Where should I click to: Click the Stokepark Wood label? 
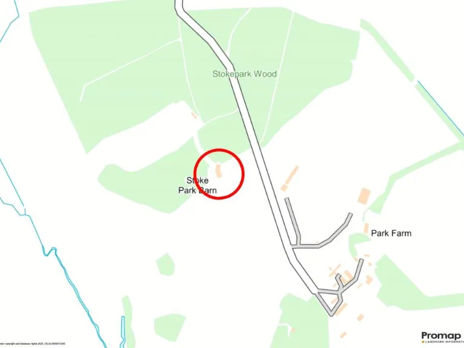click(x=245, y=74)
